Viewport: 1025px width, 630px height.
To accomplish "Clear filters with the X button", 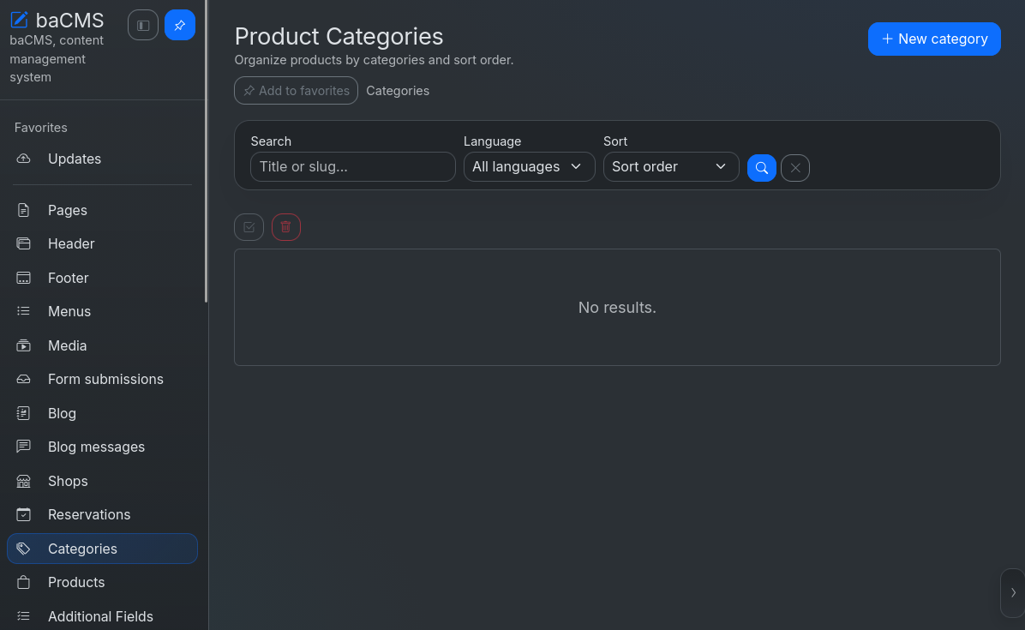I will (795, 168).
